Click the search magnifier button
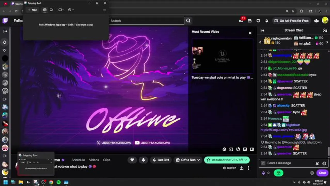 188,21
